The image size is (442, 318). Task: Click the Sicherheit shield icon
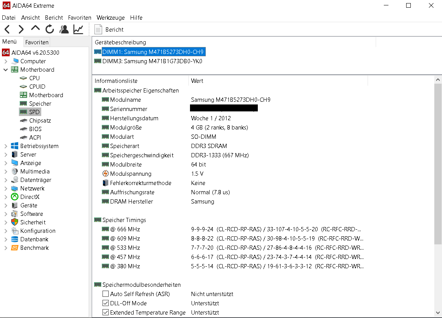[x=15, y=222]
